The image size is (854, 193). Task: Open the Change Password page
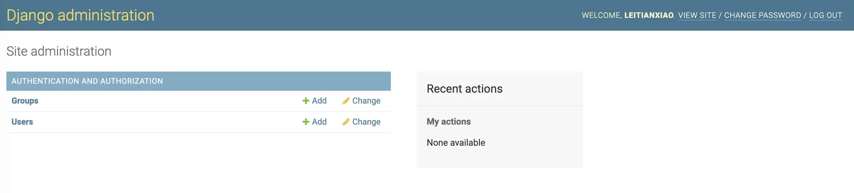point(762,16)
